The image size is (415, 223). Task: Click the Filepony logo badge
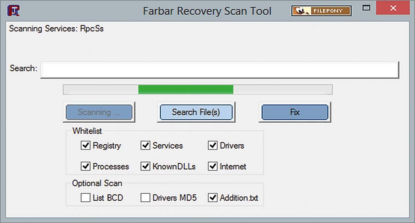tap(321, 11)
